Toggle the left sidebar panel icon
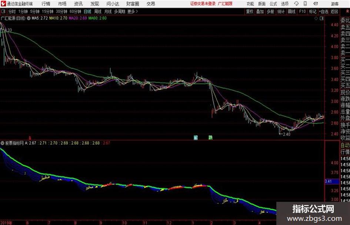Screen dimensions: 350x225 pyautogui.click(x=3, y=11)
